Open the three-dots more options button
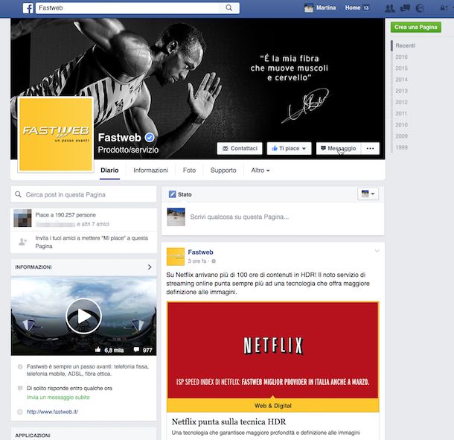 click(370, 148)
